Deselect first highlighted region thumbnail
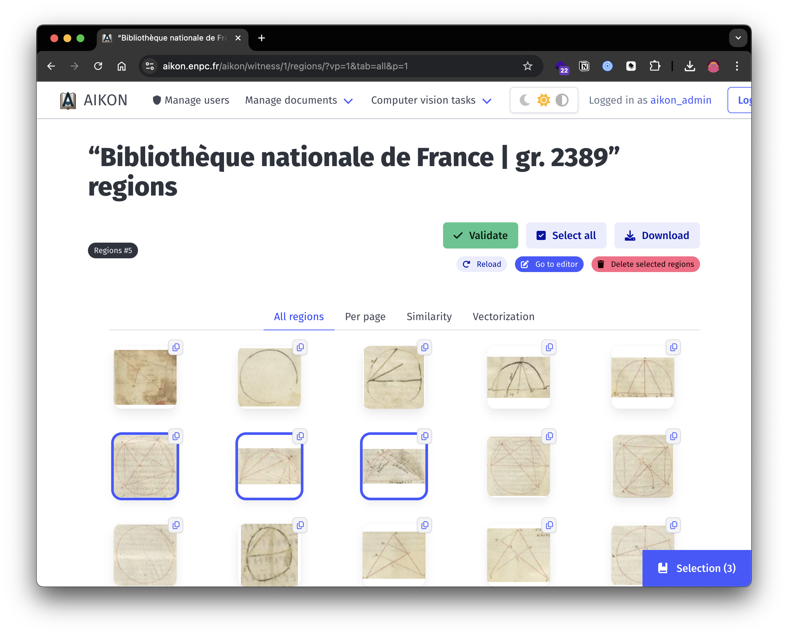Viewport: 788px width, 635px height. point(145,466)
